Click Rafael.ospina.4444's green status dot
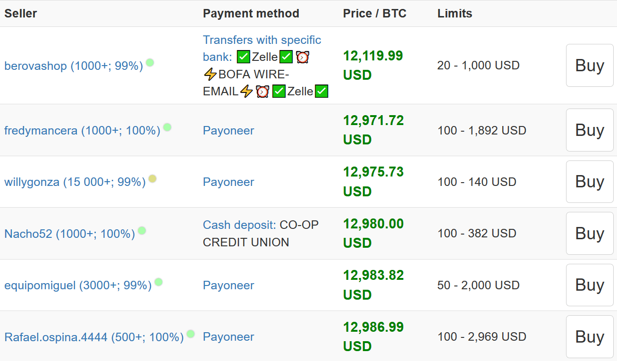 tap(190, 334)
